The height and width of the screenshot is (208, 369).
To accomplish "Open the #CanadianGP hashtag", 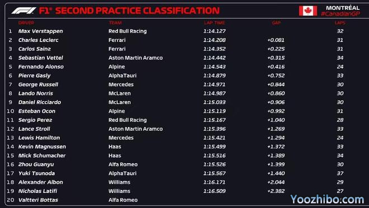I will [340, 13].
